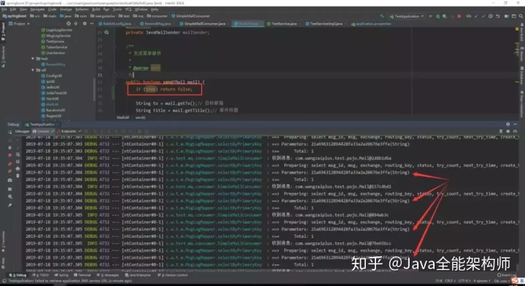
Task: Mute breakpoints in Debug sidebar
Action: [9, 171]
